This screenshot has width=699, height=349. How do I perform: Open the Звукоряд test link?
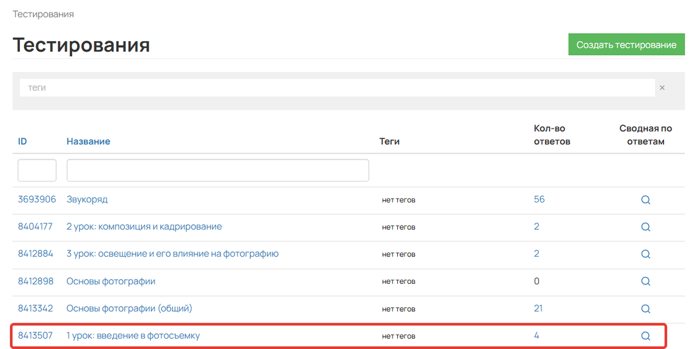click(x=87, y=200)
